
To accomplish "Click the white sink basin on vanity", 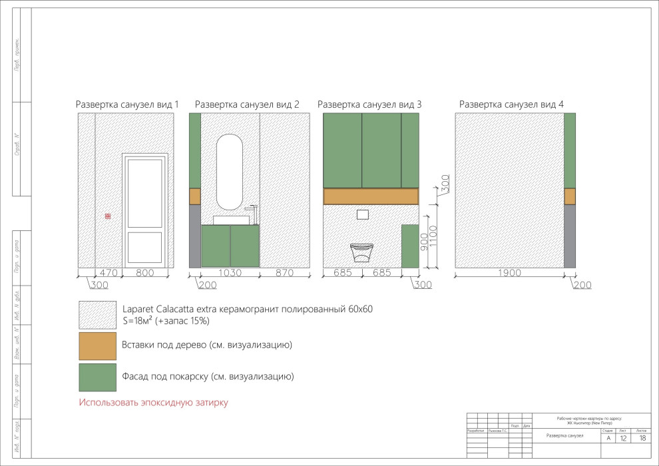I will coord(230,220).
